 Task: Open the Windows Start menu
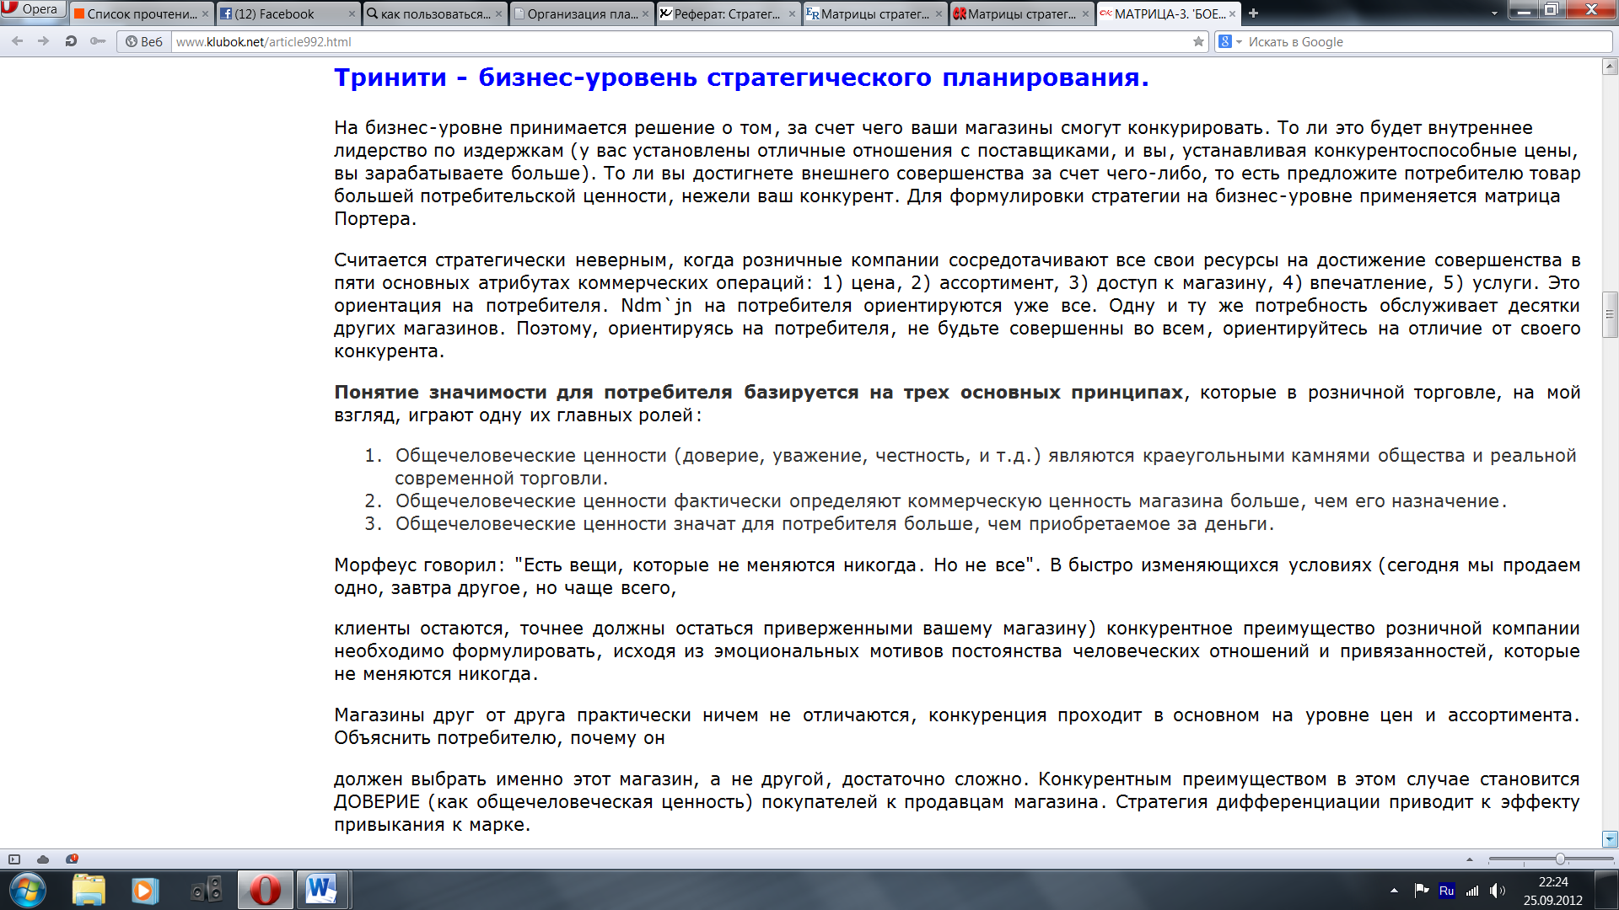click(27, 891)
